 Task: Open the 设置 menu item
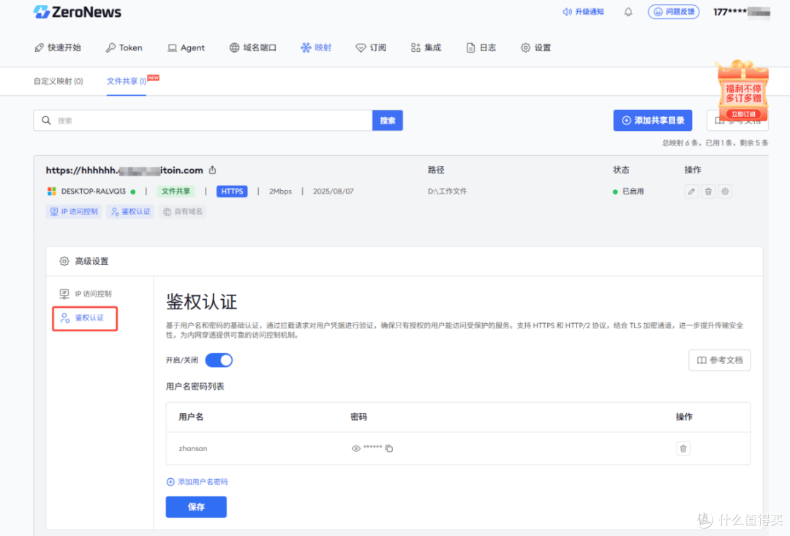point(535,48)
